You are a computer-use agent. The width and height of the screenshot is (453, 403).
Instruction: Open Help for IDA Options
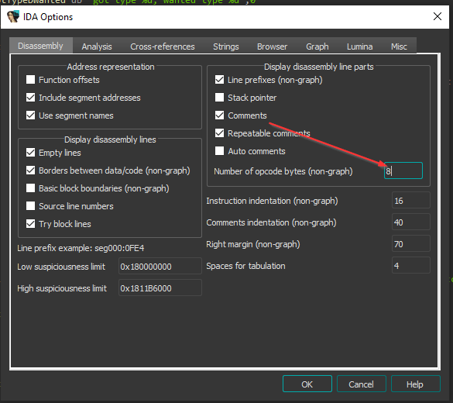click(415, 384)
